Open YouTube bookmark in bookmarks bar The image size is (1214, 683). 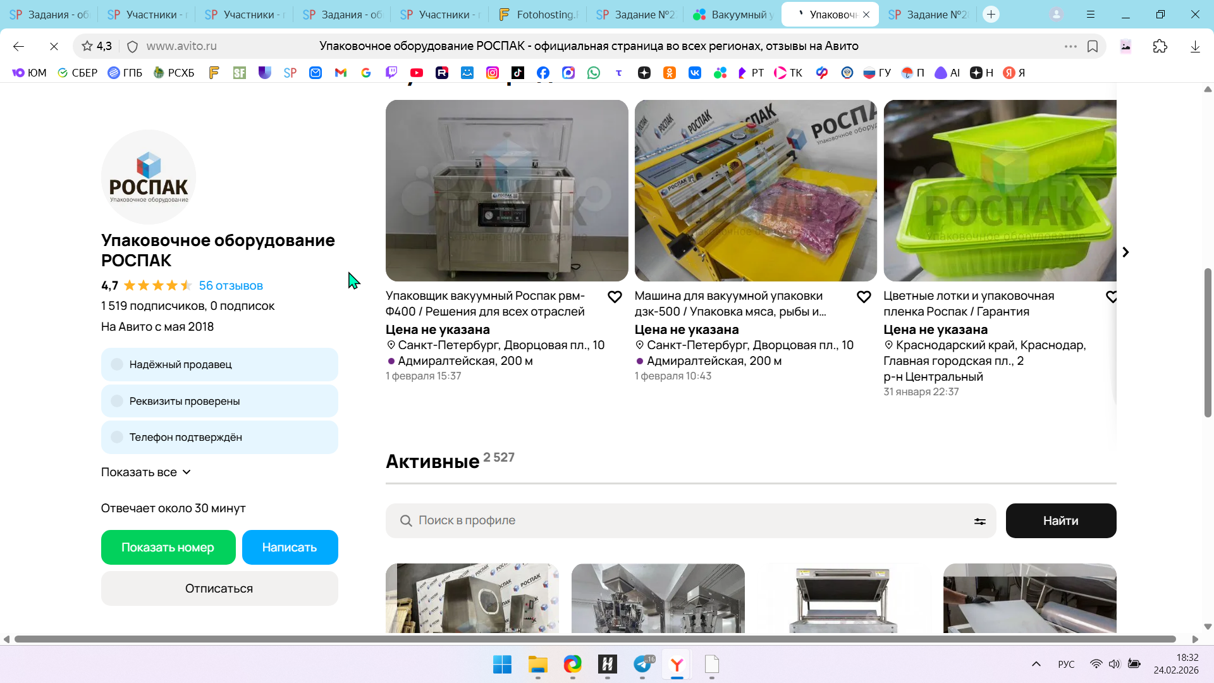click(417, 73)
